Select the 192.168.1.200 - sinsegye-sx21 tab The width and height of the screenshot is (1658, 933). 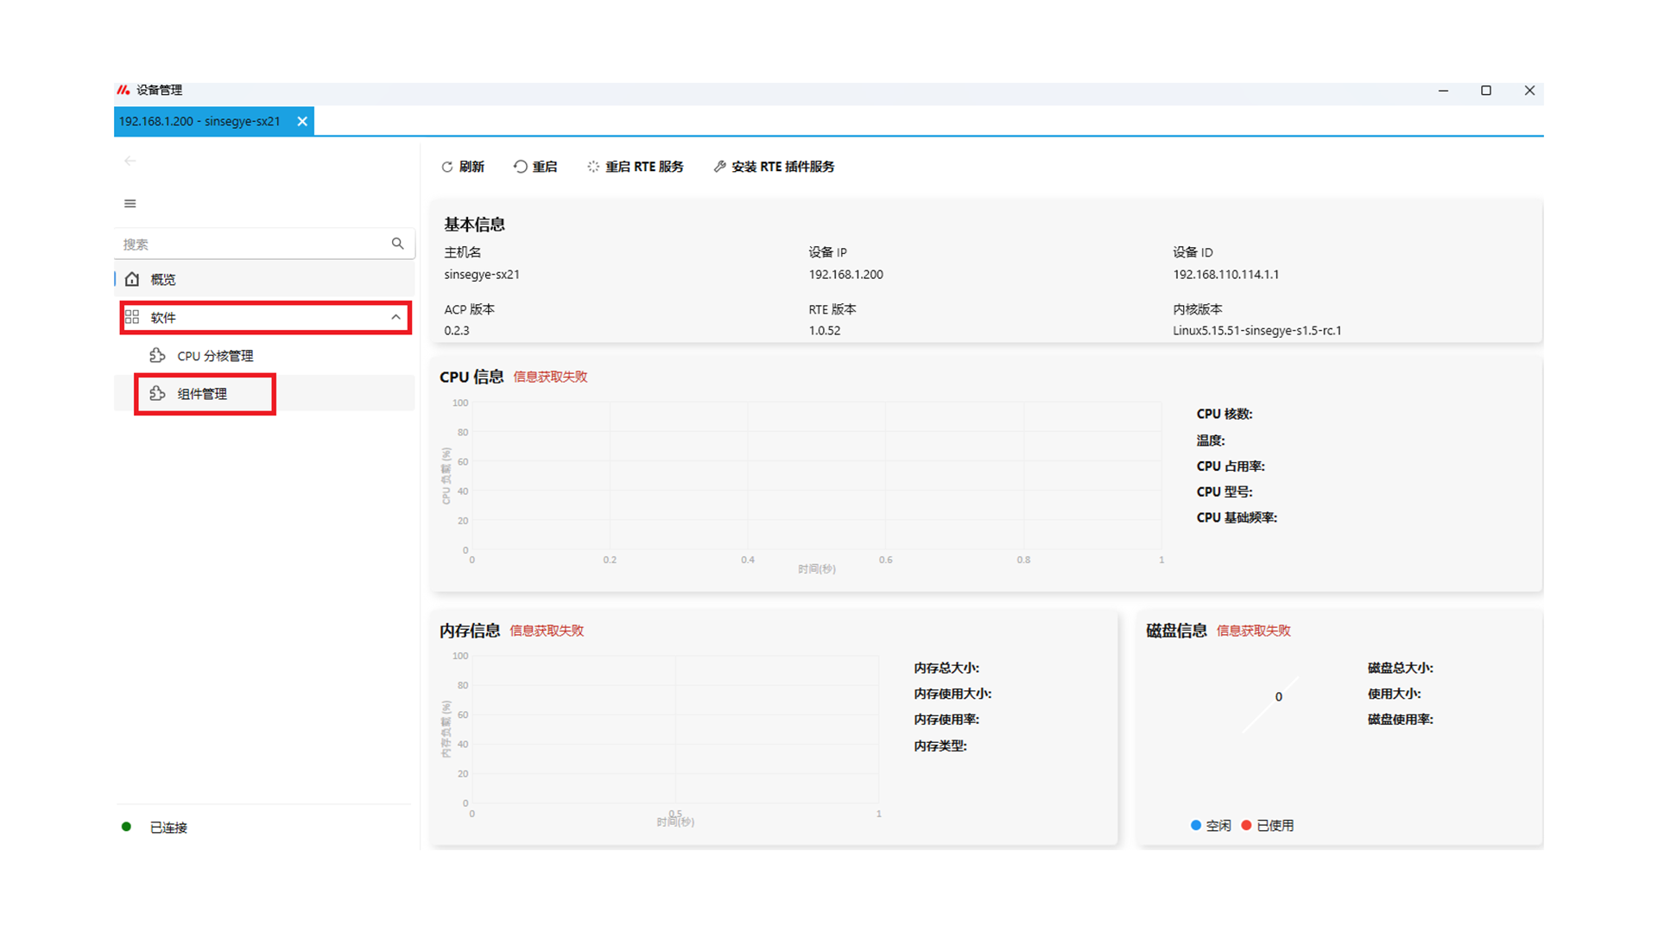[199, 122]
